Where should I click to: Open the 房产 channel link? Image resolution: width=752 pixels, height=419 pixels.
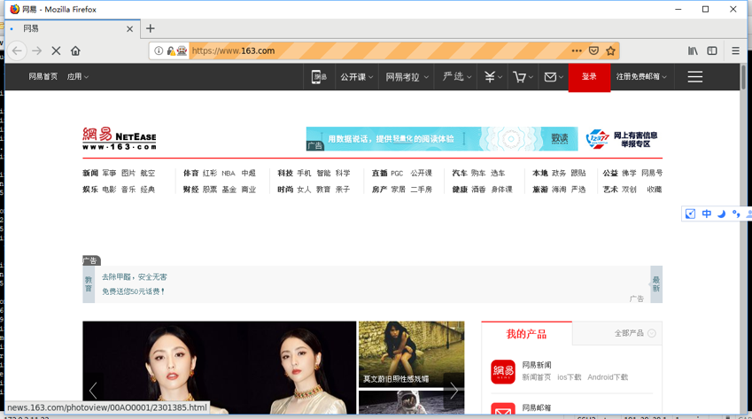coord(379,190)
